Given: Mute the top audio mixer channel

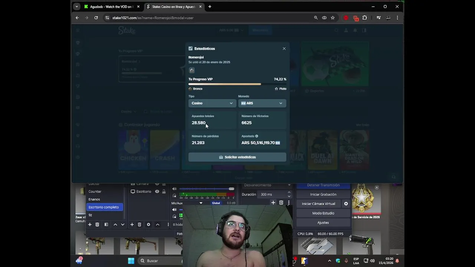Looking at the screenshot, I should tap(174, 189).
